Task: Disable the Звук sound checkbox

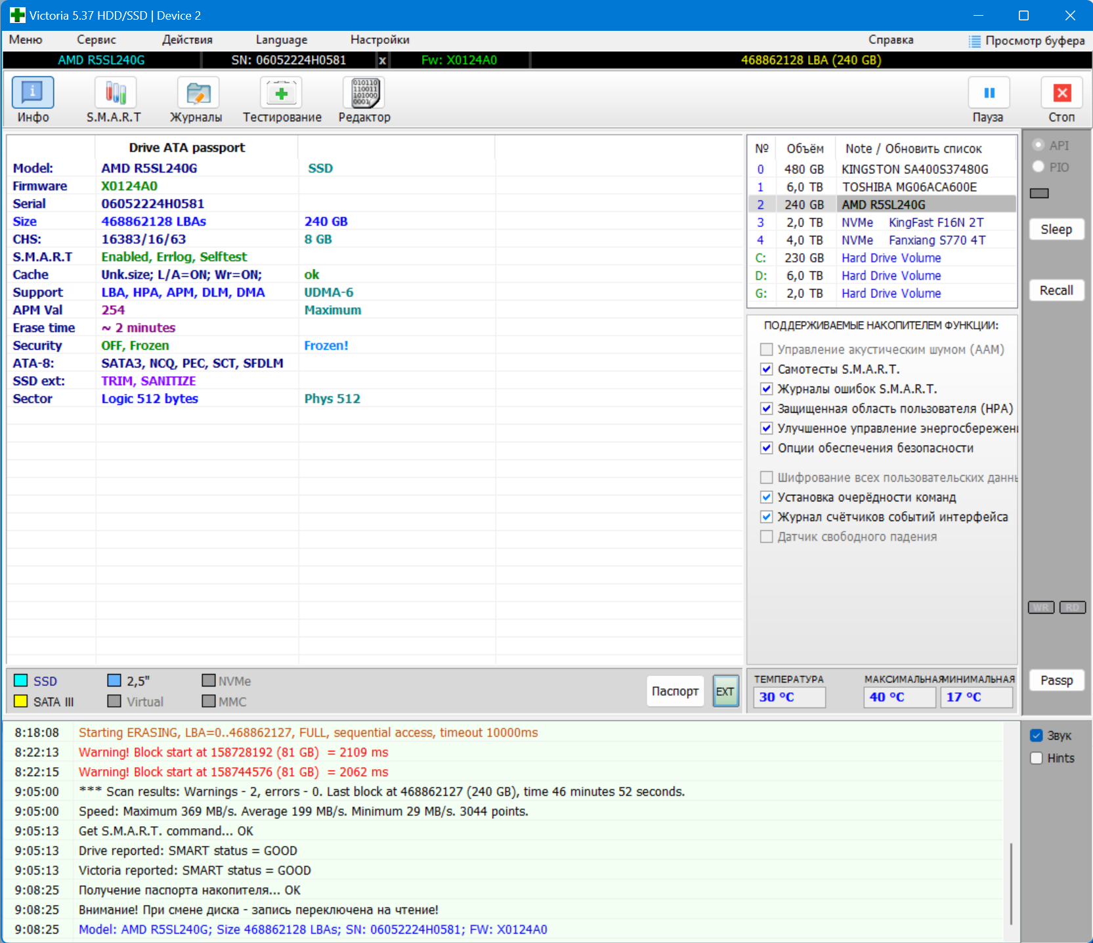Action: 1037,736
